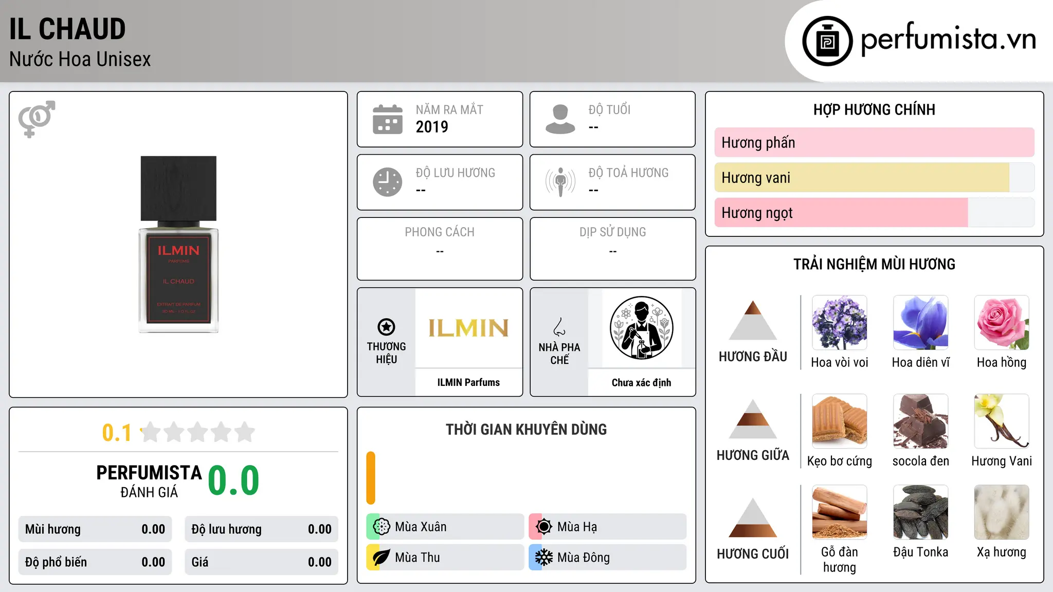Click the launch year value 2019

pyautogui.click(x=432, y=127)
